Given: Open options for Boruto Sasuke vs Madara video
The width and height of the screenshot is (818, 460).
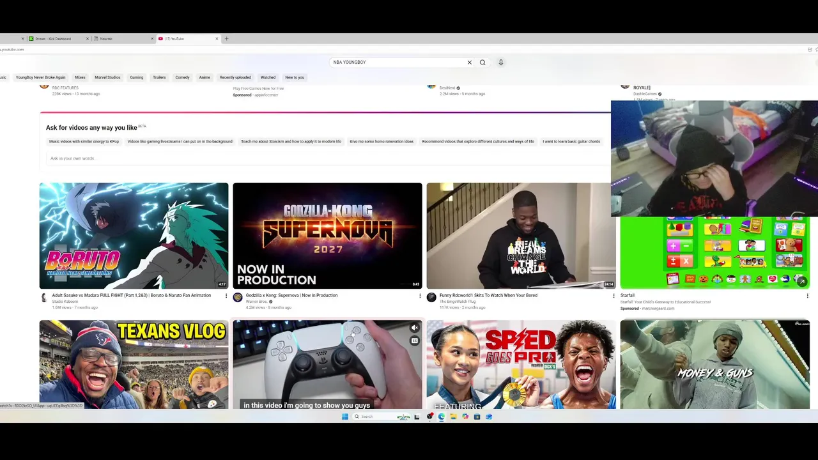Looking at the screenshot, I should point(226,296).
